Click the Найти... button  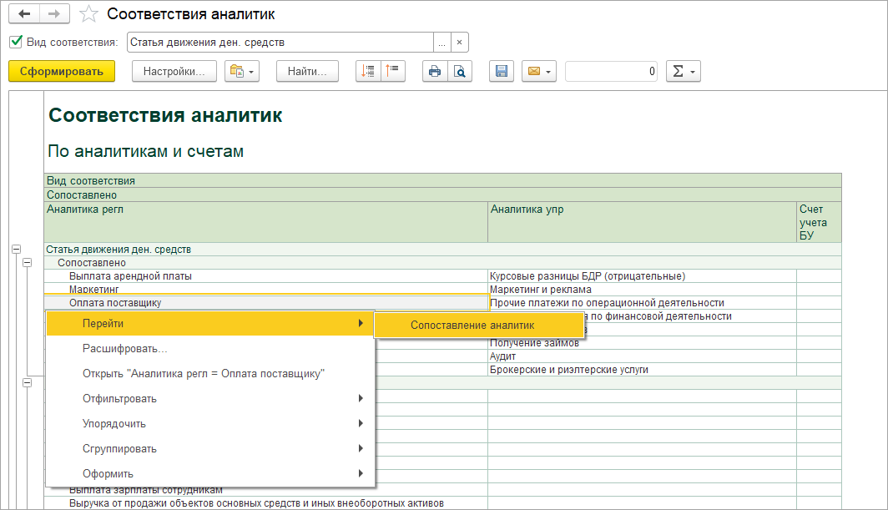click(x=307, y=72)
